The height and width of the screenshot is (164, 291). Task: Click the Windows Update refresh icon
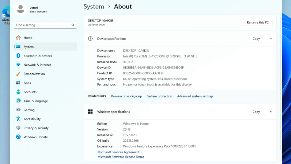tap(18, 137)
